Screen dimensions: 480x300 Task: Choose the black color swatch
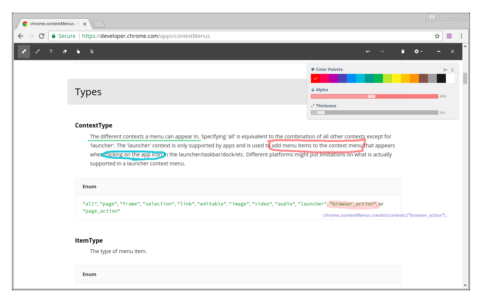click(441, 78)
